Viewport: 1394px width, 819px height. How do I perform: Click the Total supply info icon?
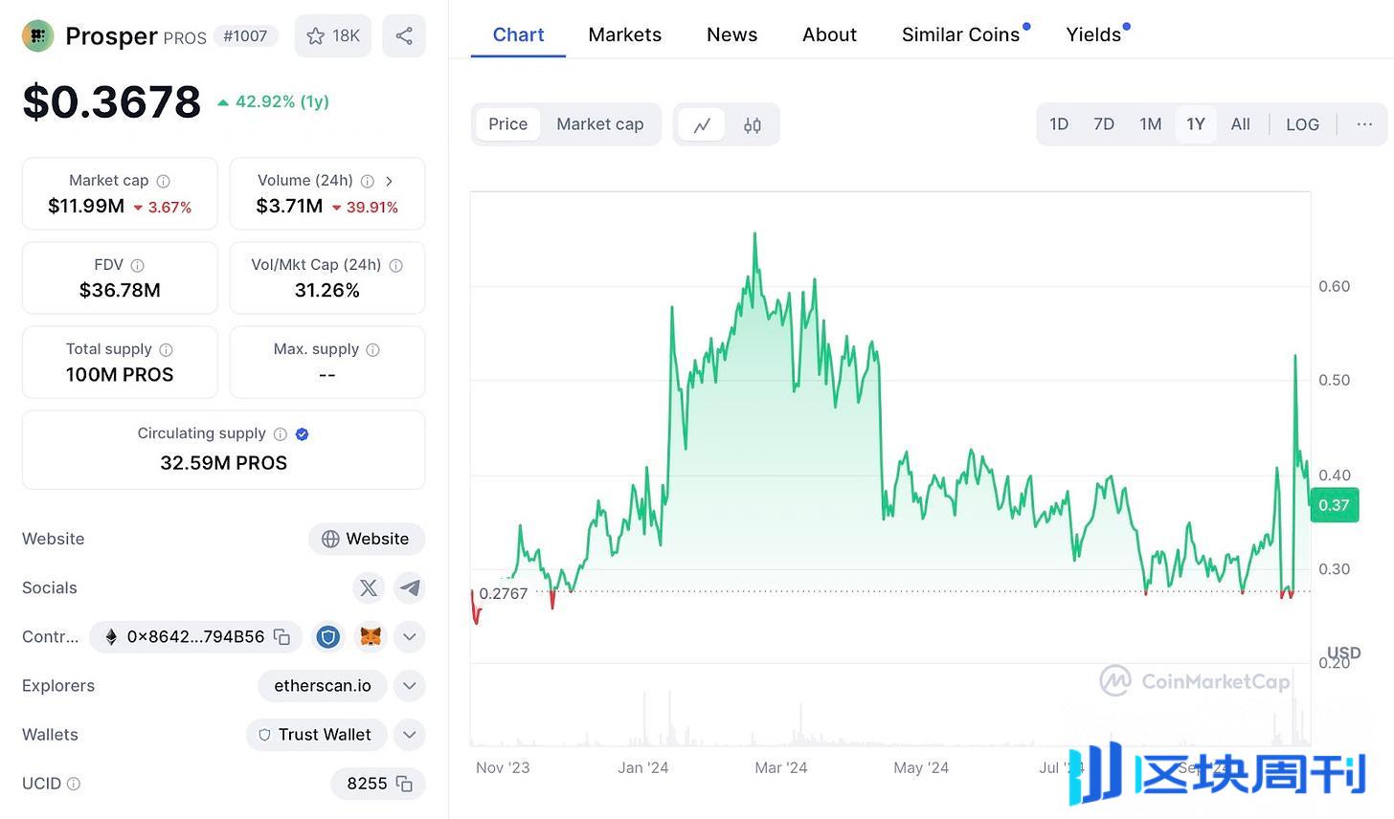166,349
